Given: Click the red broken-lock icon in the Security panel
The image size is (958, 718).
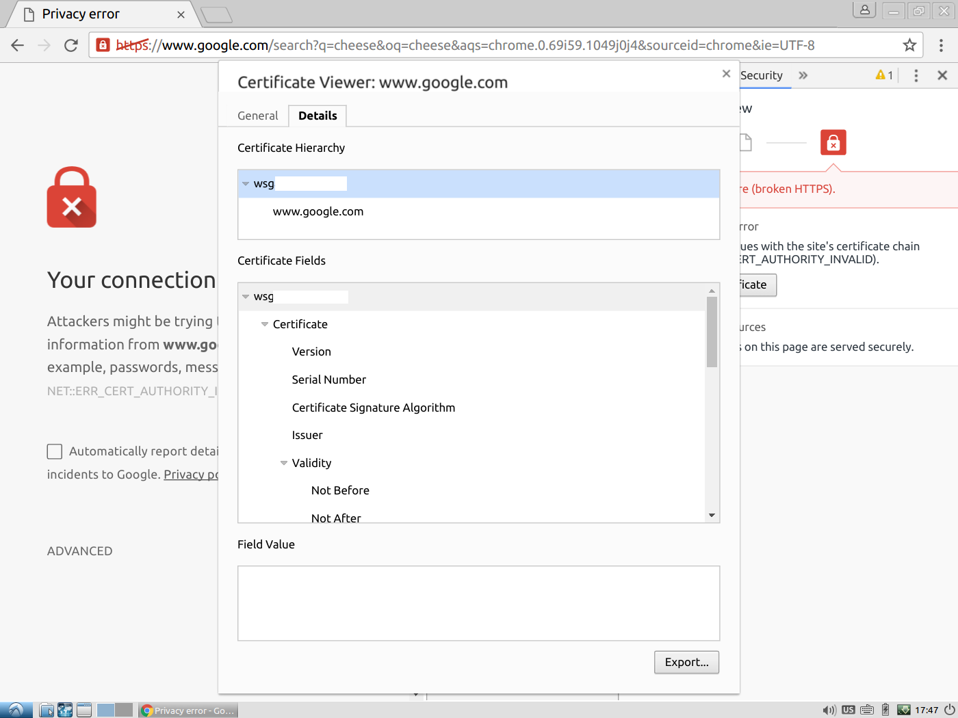Looking at the screenshot, I should [x=833, y=142].
